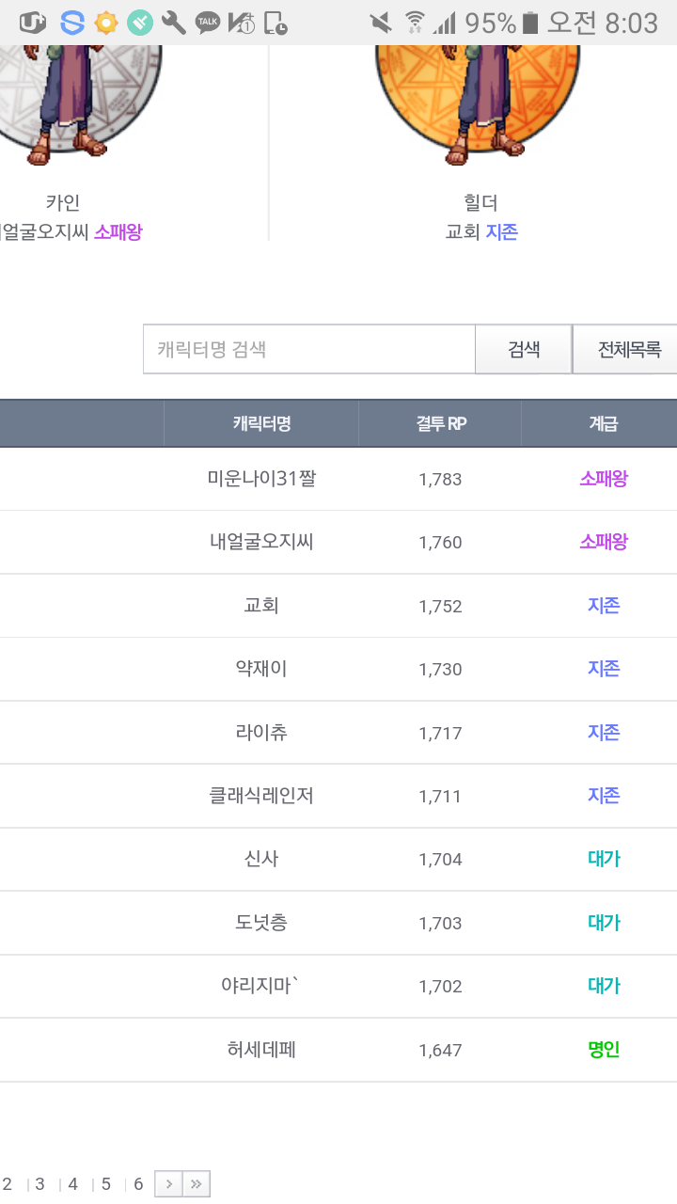Click the 결투 RP column header
Image resolution: width=677 pixels, height=1204 pixels.
440,423
